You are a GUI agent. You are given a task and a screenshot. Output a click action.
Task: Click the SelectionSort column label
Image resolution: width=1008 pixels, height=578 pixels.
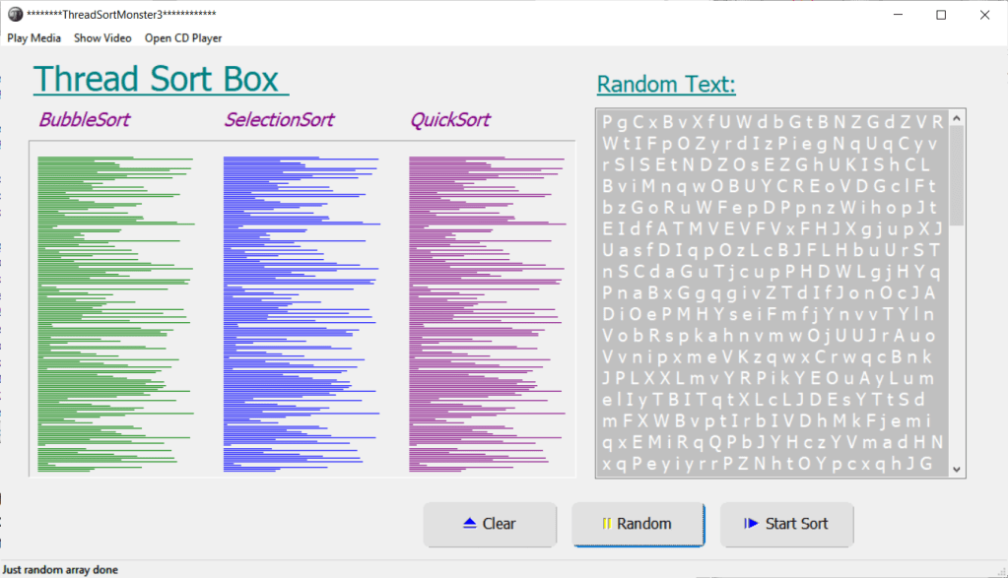pyautogui.click(x=279, y=120)
